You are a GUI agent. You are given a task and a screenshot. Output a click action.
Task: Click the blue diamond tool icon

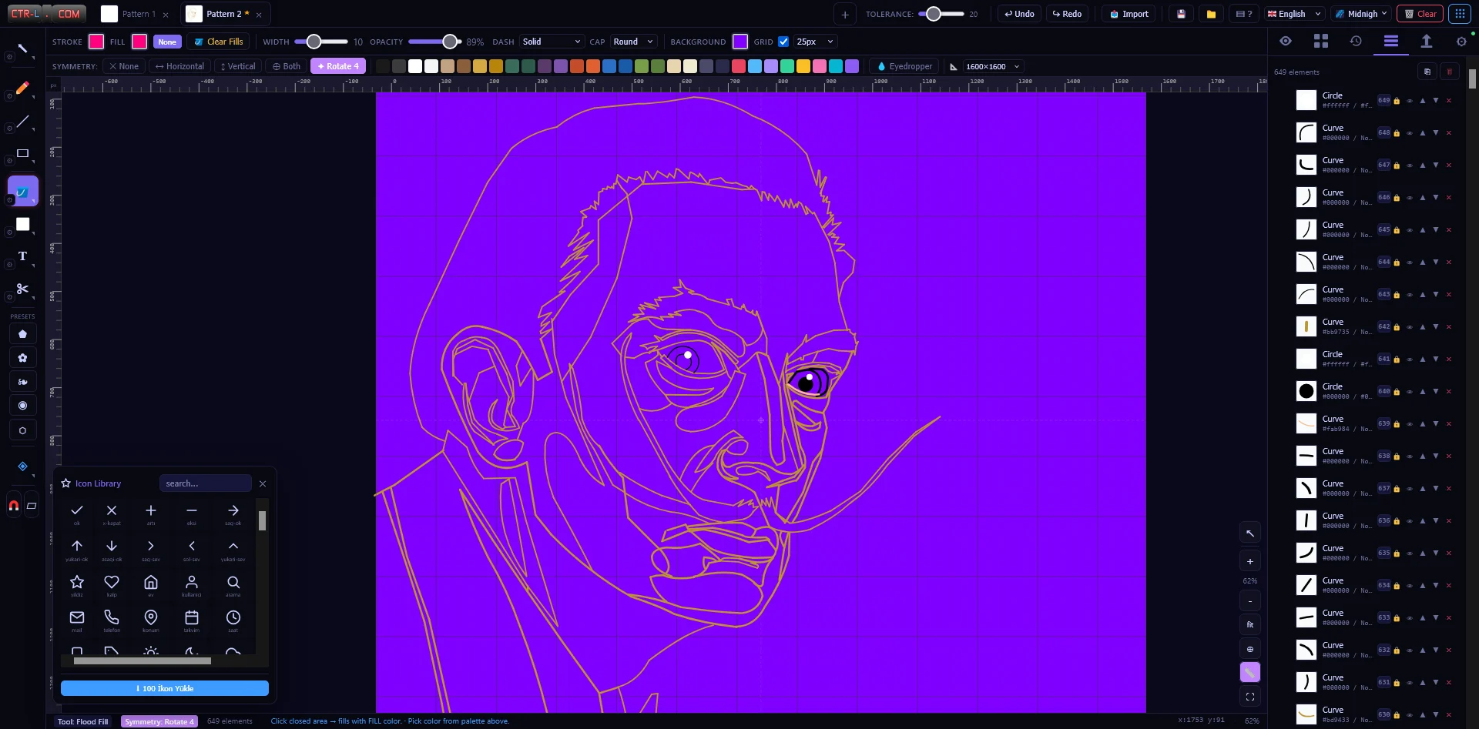tap(22, 466)
